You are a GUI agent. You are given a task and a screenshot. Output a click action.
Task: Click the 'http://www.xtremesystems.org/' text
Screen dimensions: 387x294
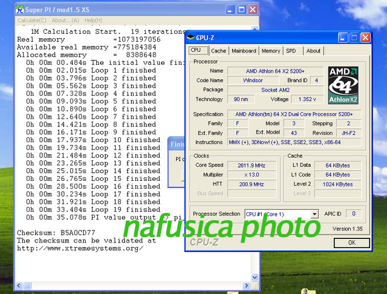point(80,249)
